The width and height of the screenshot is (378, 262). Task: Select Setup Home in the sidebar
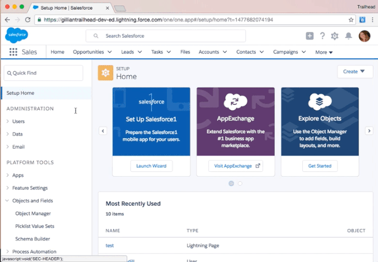pyautogui.click(x=46, y=93)
